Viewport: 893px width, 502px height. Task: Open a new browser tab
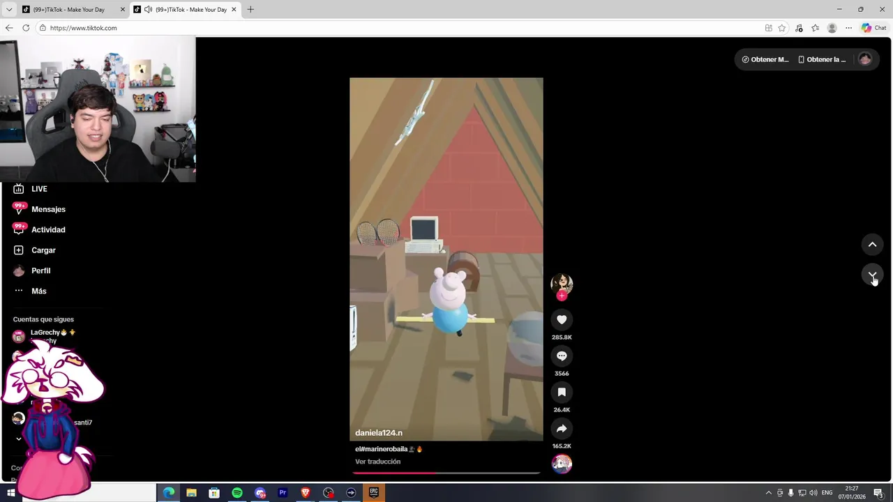click(x=250, y=10)
